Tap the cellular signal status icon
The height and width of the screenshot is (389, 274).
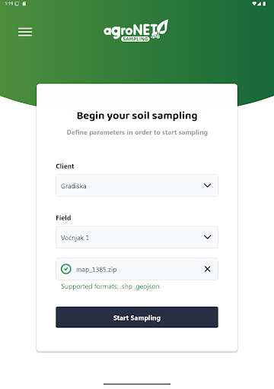(259, 4)
